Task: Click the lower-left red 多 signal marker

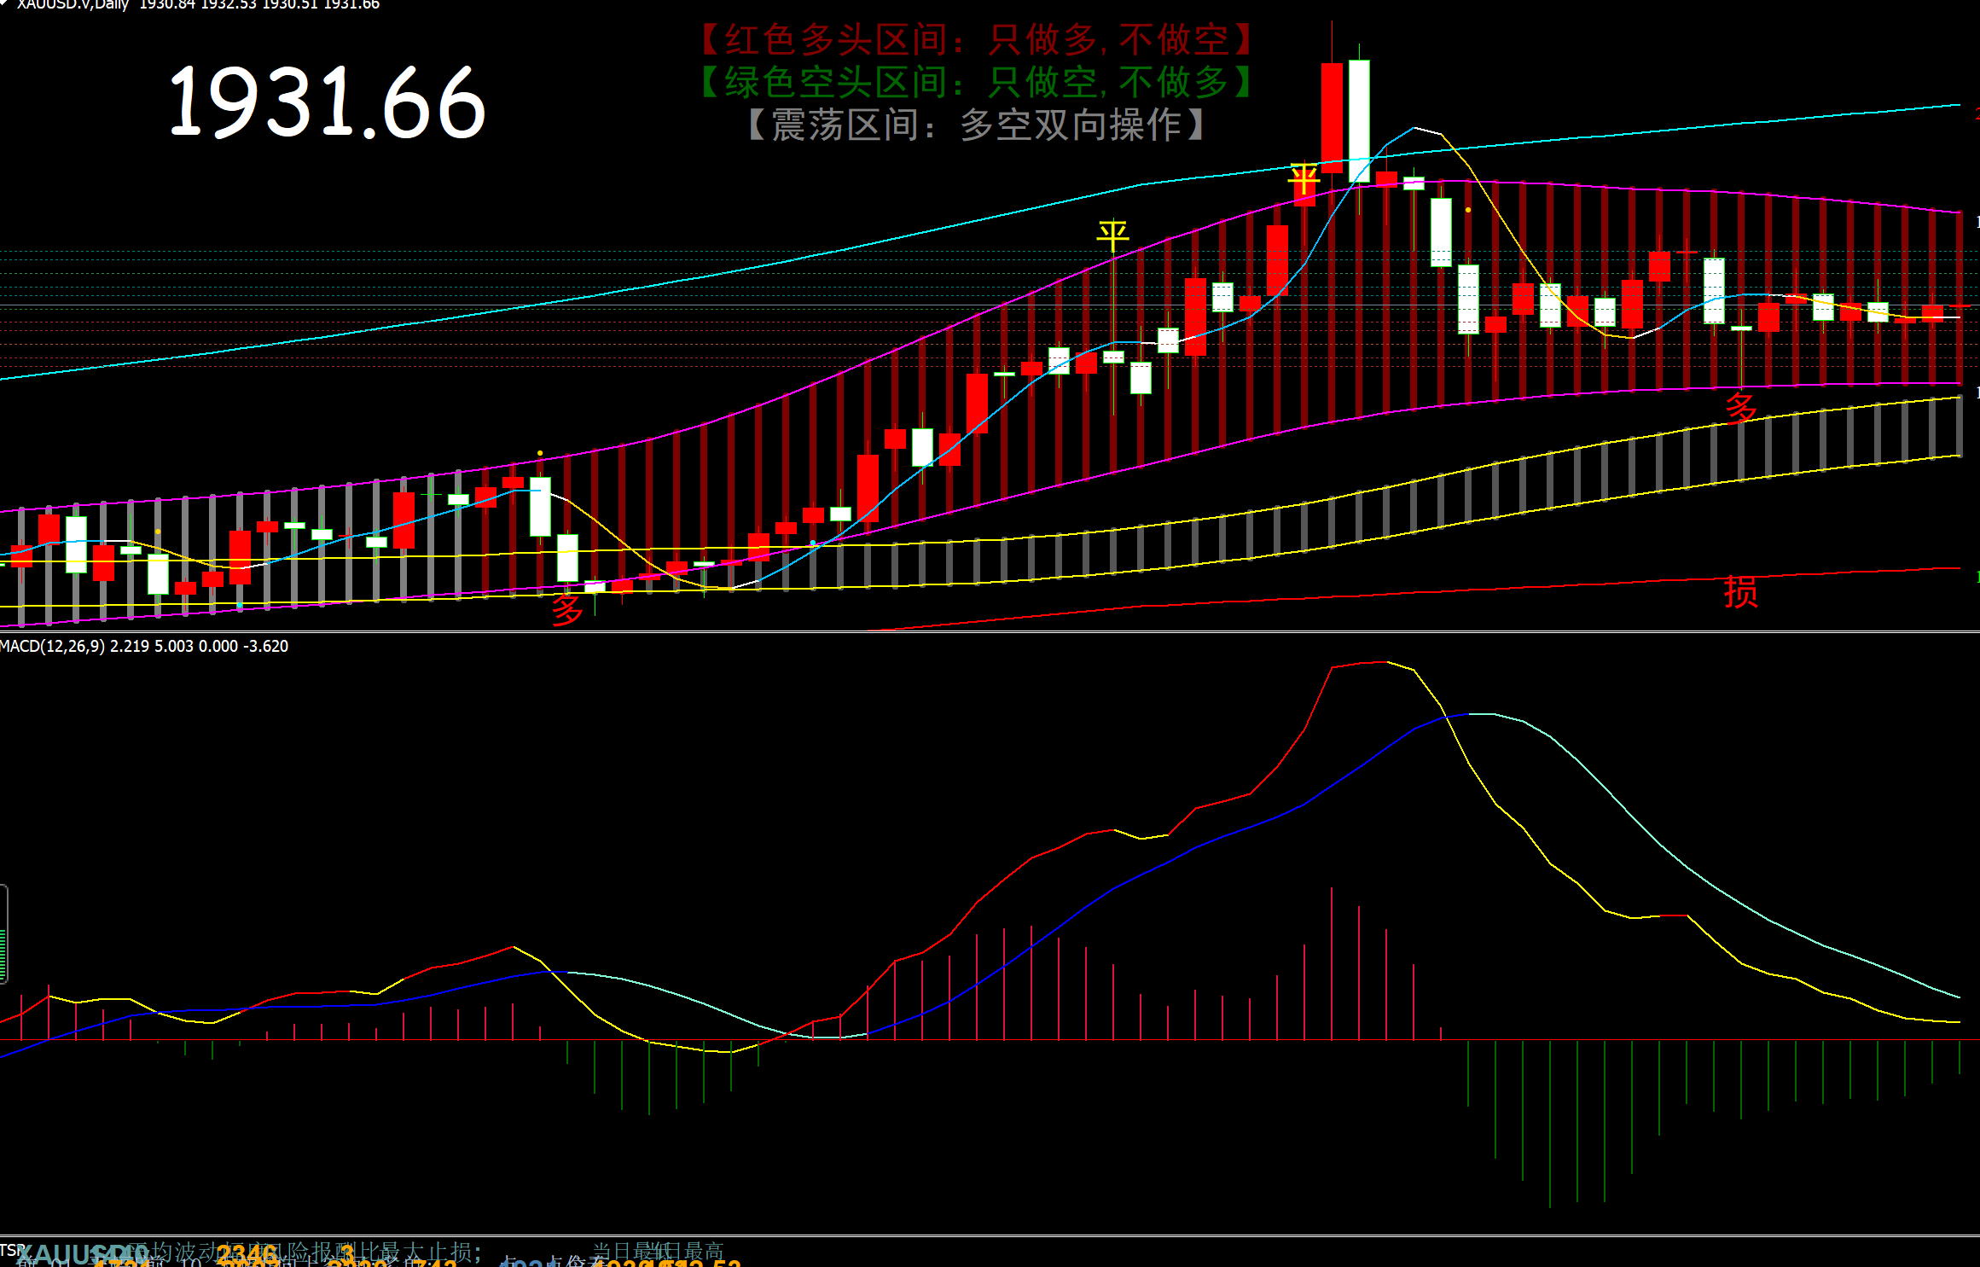Action: 566,609
